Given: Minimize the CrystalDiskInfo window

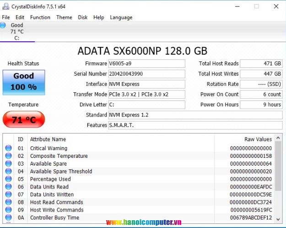Looking at the screenshot, I should 237,6.
